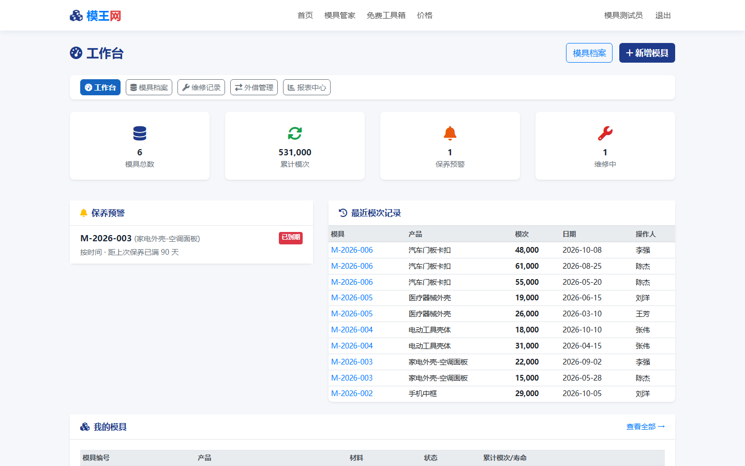Open 查看全部 link in 我的模具
745x466 pixels.
pos(646,427)
